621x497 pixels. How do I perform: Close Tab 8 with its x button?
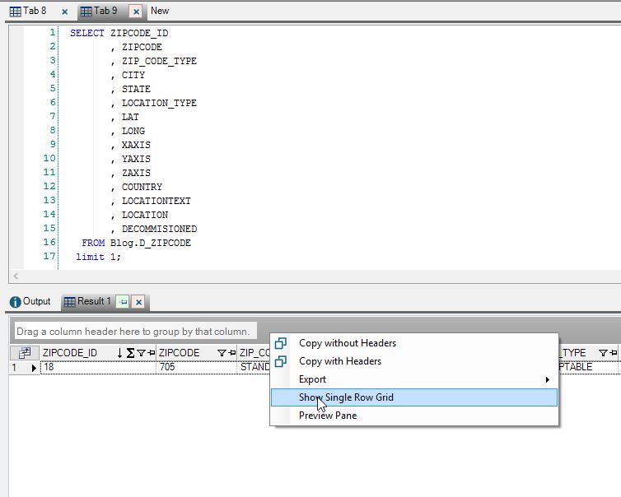tap(64, 12)
